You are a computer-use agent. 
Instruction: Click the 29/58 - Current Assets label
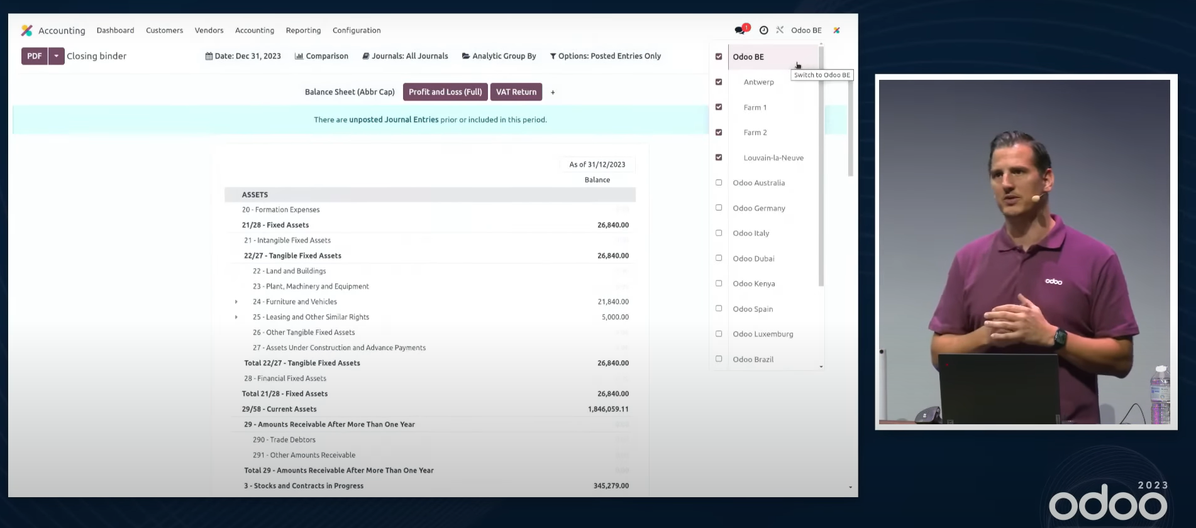(x=279, y=409)
